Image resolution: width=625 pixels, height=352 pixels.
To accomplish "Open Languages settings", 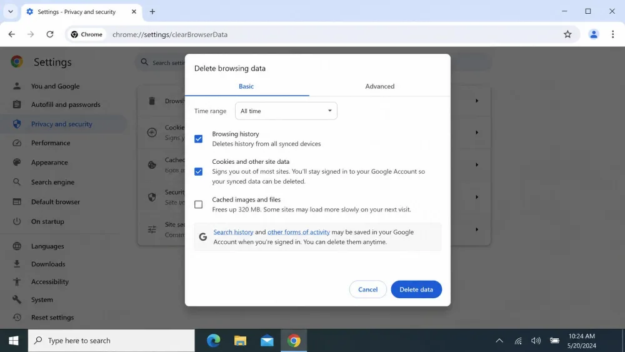I will click(x=47, y=246).
